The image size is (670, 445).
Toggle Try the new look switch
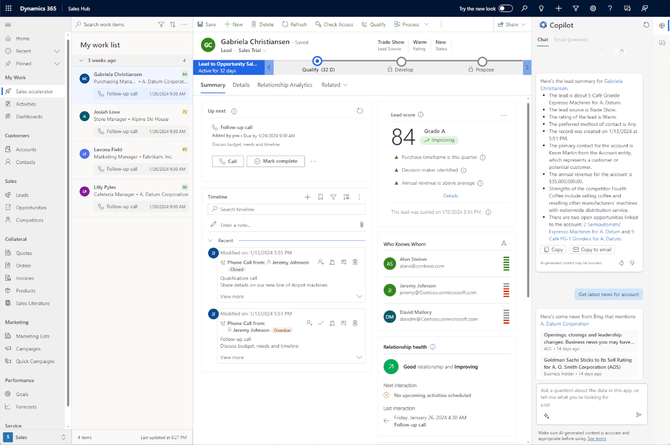tap(506, 8)
